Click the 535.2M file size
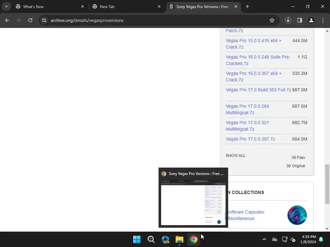The image size is (330, 247). pos(299,73)
